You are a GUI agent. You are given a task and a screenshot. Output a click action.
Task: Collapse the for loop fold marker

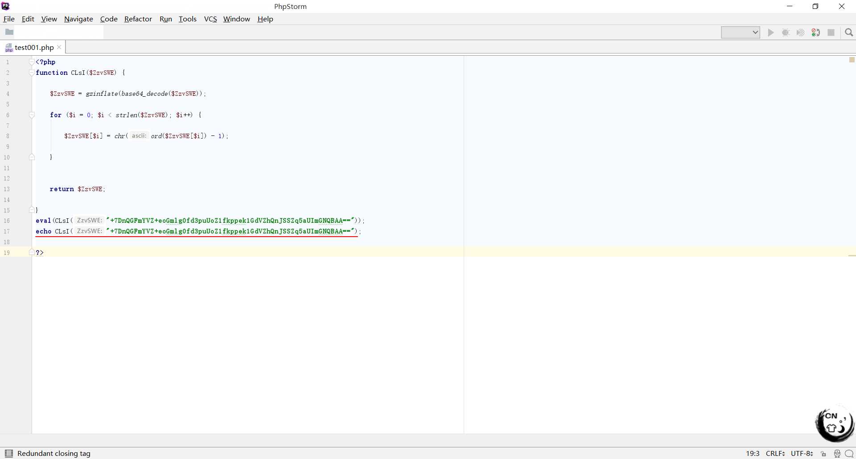click(x=32, y=115)
